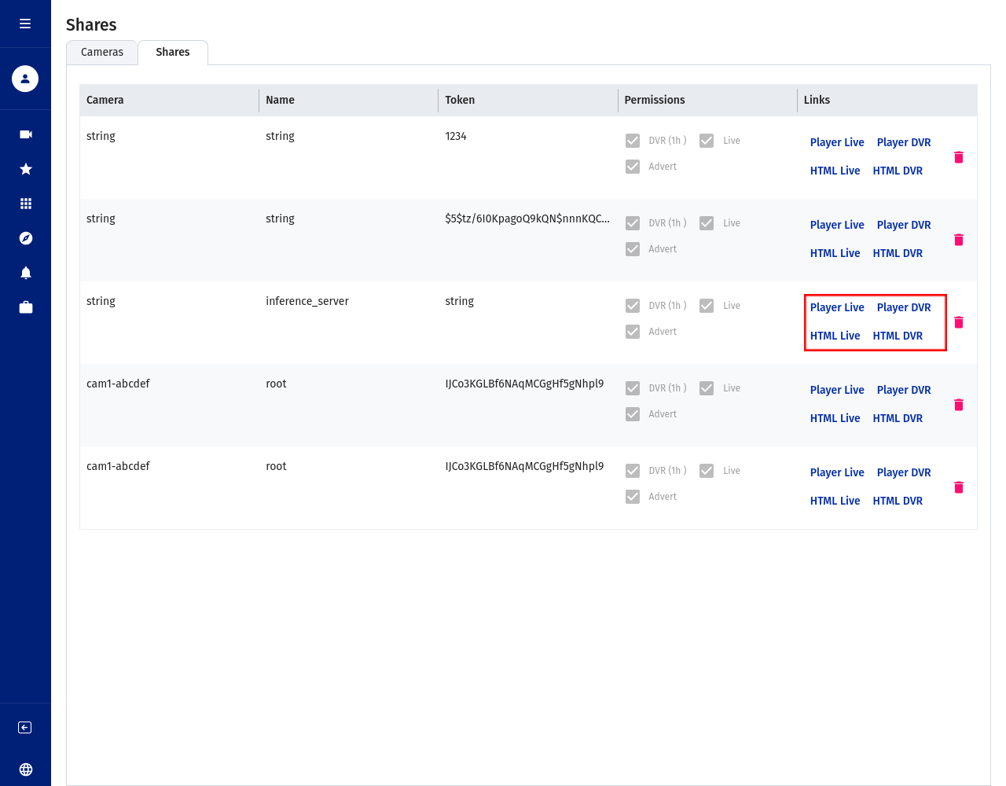Screen dimensions: 1006x786
Task: Open the grid mosaic view icon
Action: [25, 204]
